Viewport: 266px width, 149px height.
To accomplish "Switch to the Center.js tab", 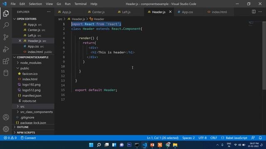I will point(99,12).
